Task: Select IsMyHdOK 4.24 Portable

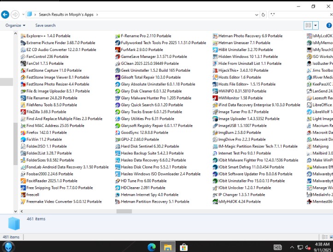Action: click(237, 201)
